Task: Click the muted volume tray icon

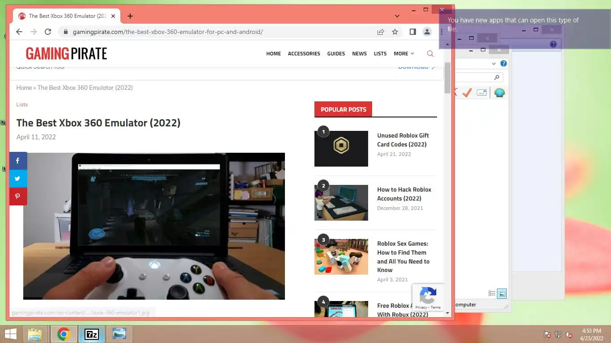Action: 569,335
